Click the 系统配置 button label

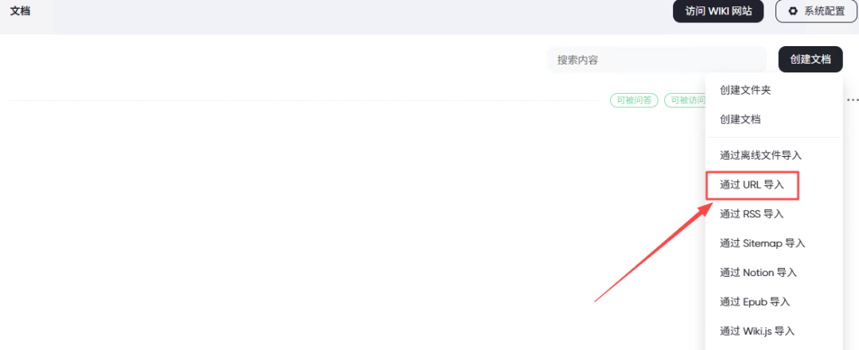(x=825, y=11)
